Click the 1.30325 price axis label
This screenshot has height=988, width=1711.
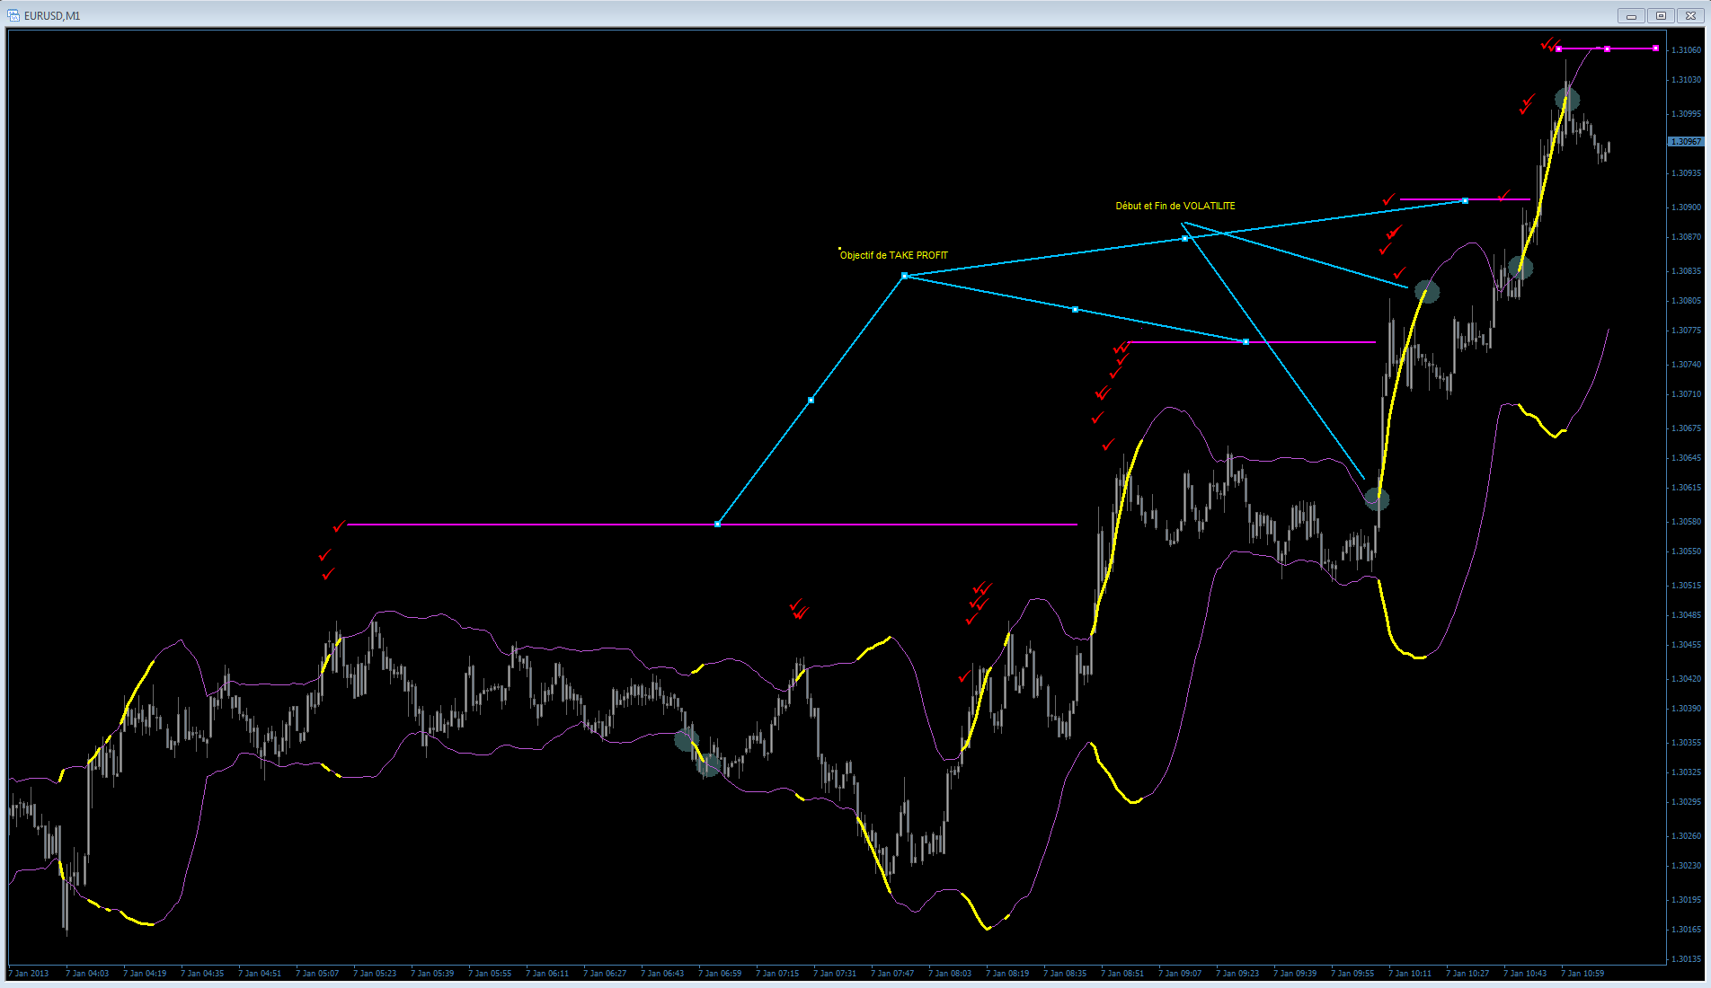tap(1686, 772)
